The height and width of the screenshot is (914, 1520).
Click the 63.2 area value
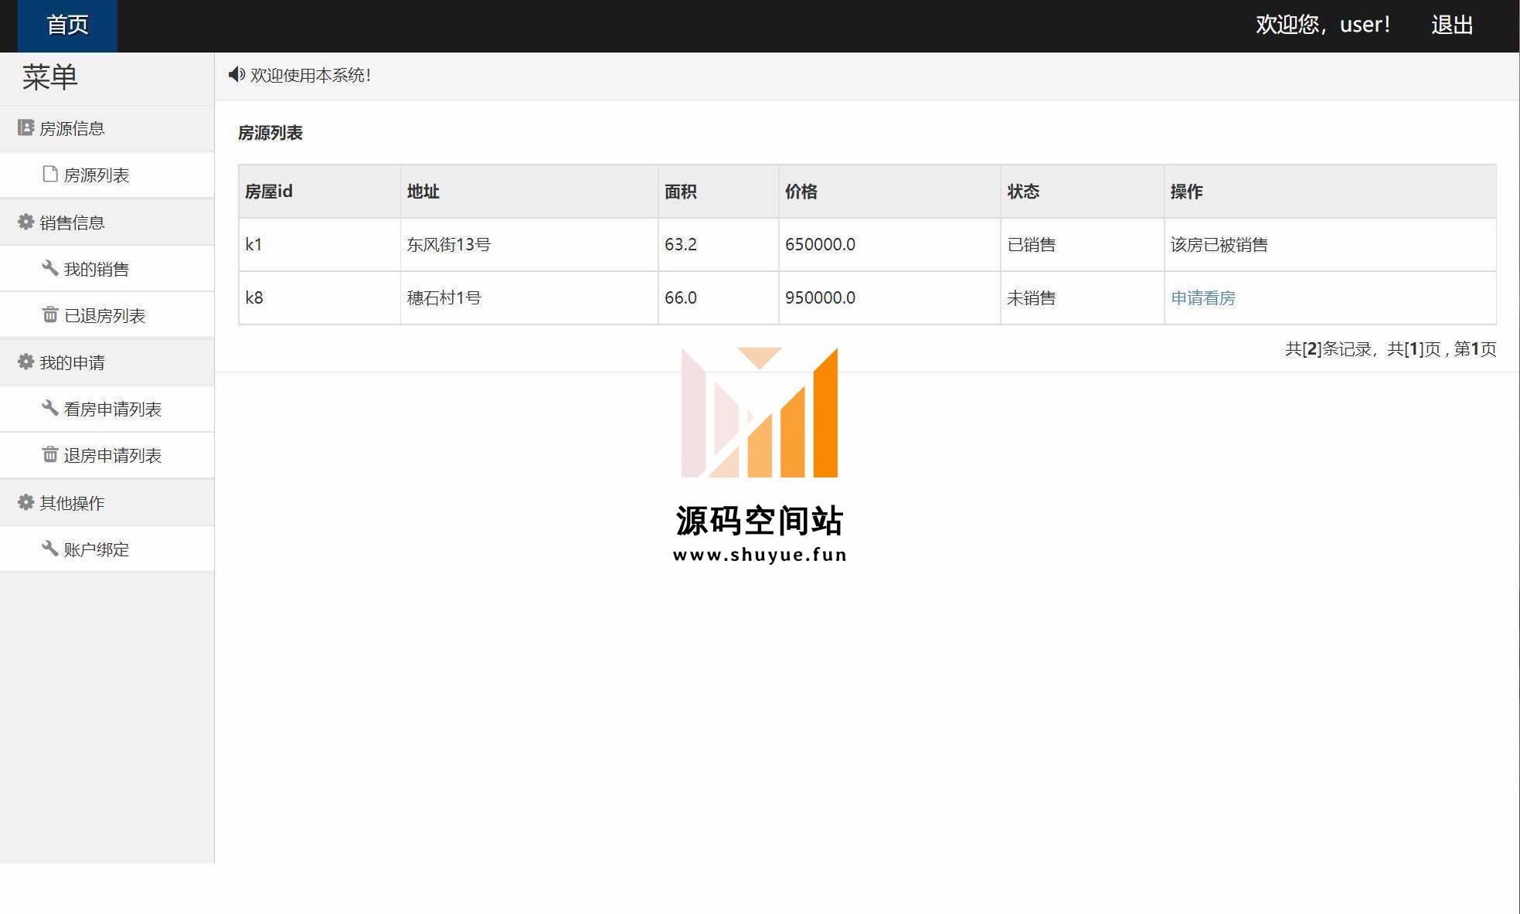click(x=680, y=244)
